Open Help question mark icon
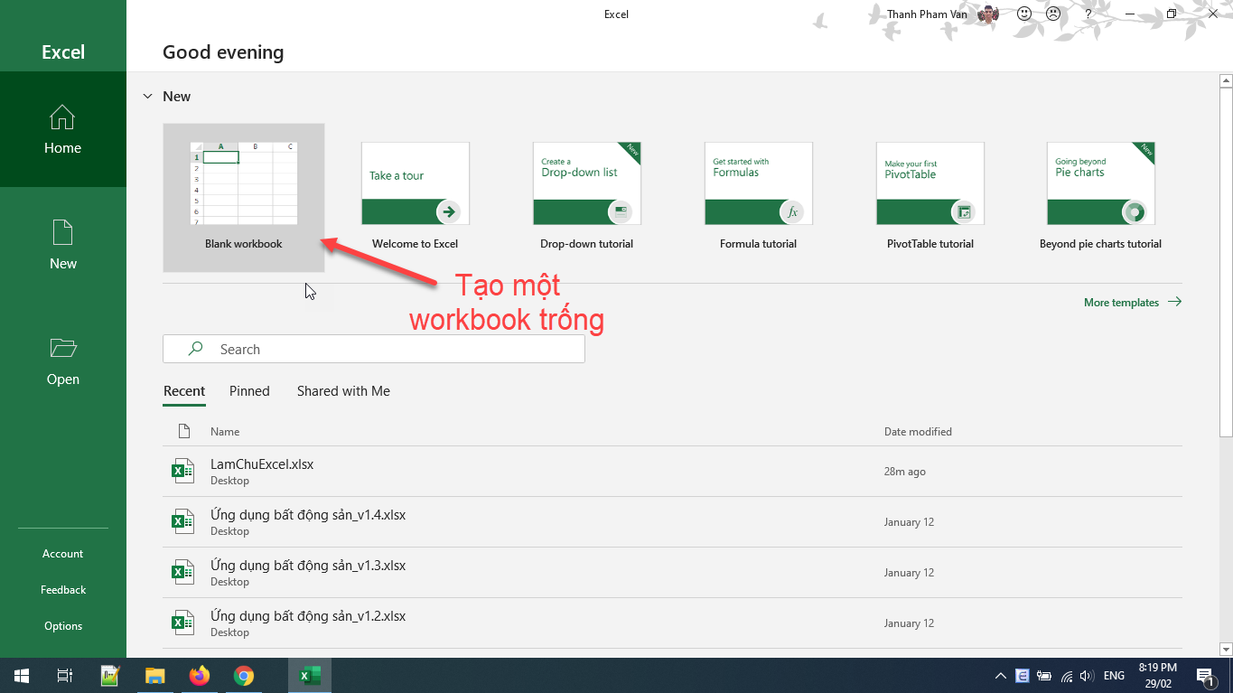This screenshot has width=1233, height=693. click(1088, 14)
